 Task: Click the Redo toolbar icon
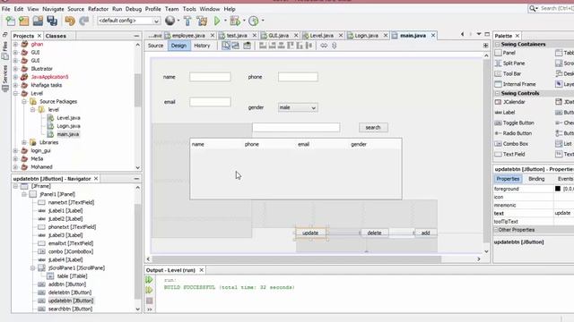coord(83,21)
